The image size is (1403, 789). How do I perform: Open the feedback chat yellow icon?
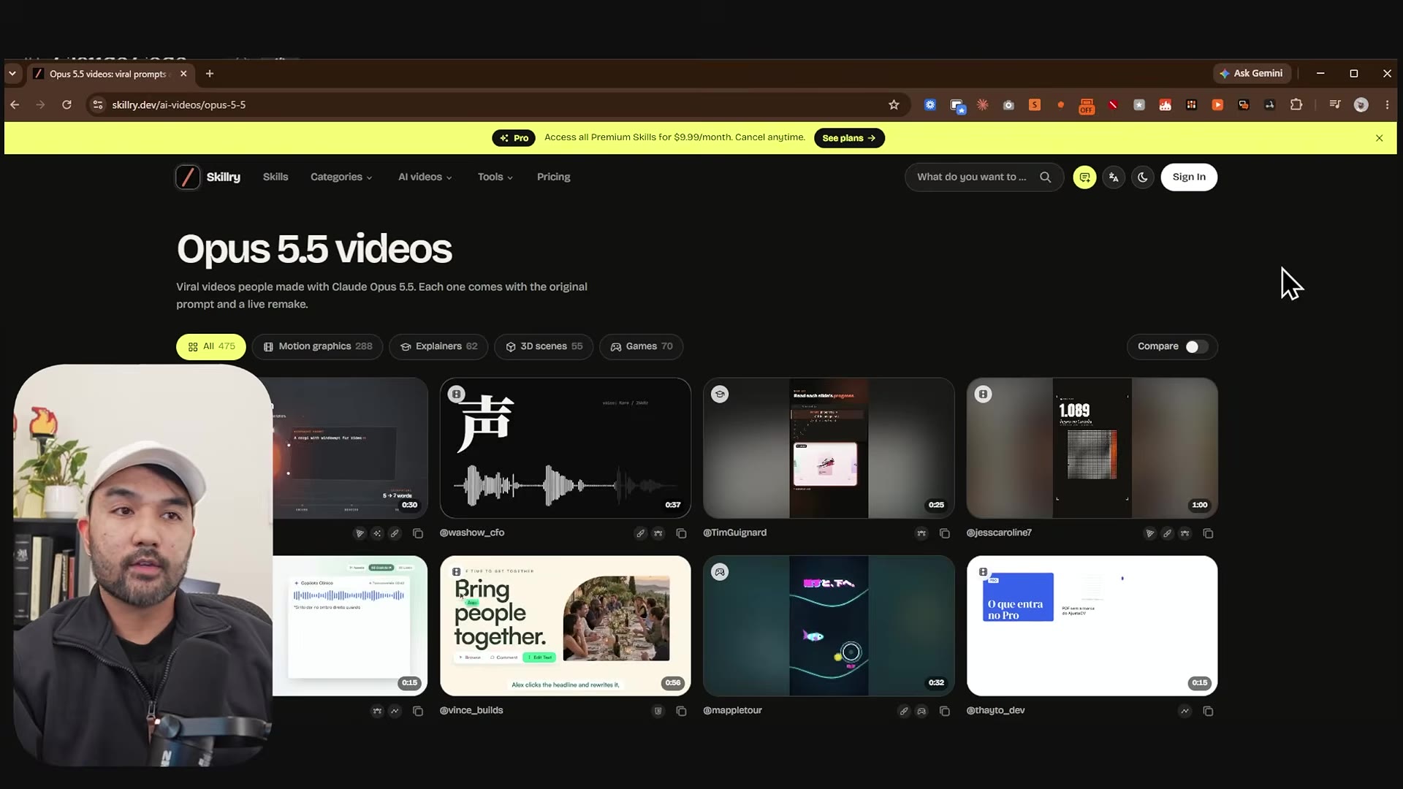1084,177
